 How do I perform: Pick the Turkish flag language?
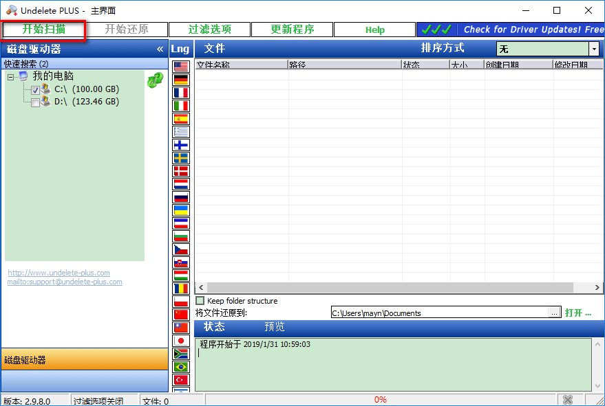(181, 380)
